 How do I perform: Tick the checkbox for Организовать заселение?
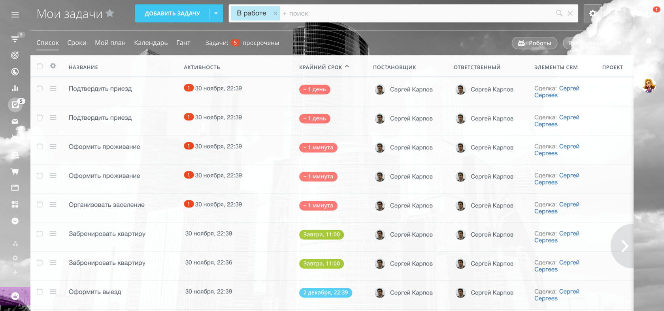[x=40, y=205]
